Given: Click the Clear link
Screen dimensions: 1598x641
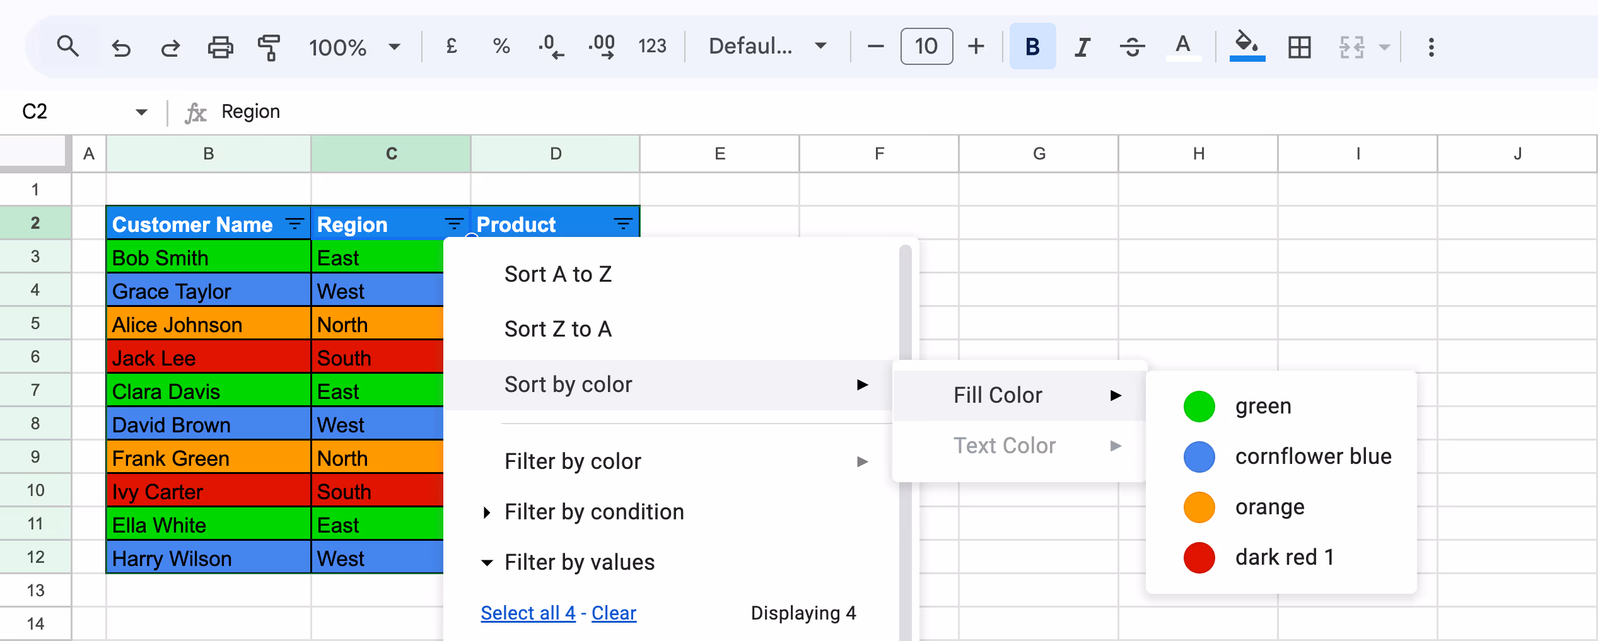Looking at the screenshot, I should pos(614,613).
